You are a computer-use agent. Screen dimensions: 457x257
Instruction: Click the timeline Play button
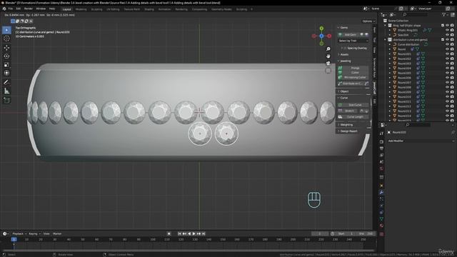(x=194, y=233)
